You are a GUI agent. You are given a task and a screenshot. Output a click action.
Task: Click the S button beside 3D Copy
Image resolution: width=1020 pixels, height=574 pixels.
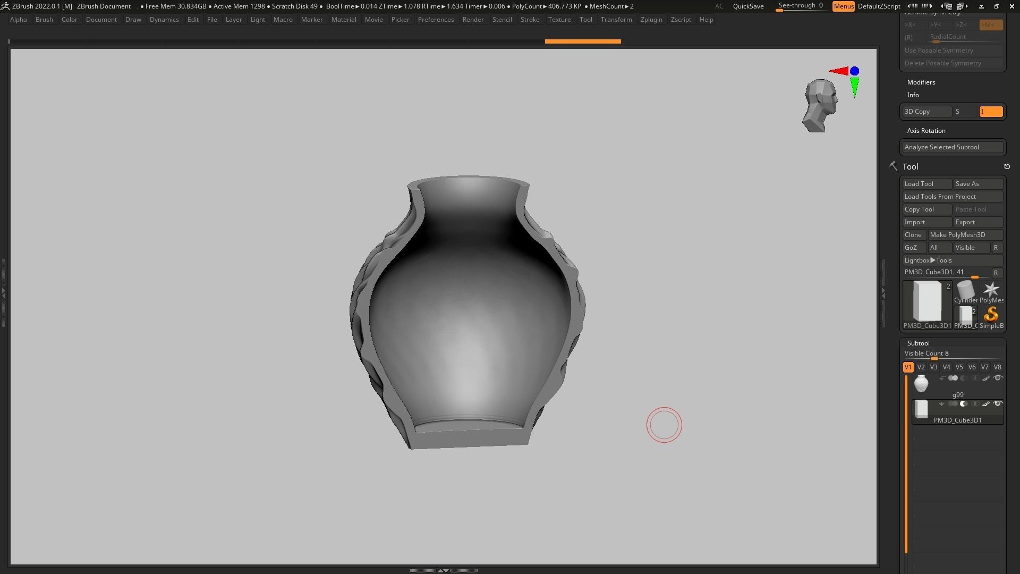965,112
